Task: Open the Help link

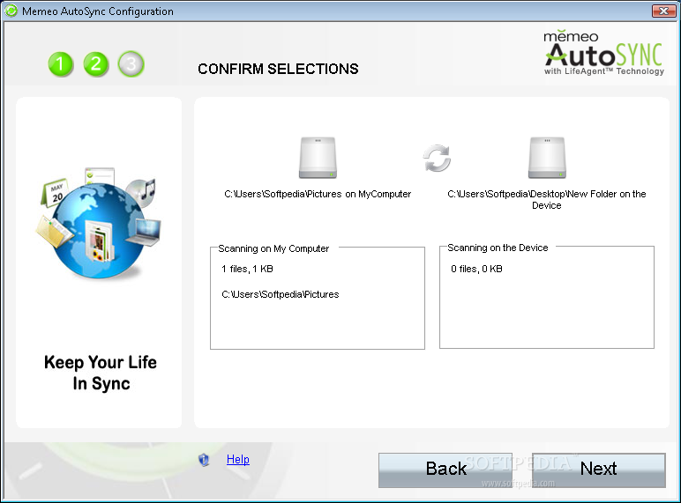Action: (238, 459)
